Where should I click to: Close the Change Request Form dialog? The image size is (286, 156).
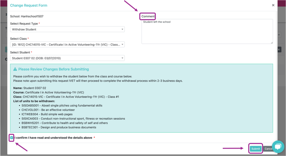click(273, 5)
